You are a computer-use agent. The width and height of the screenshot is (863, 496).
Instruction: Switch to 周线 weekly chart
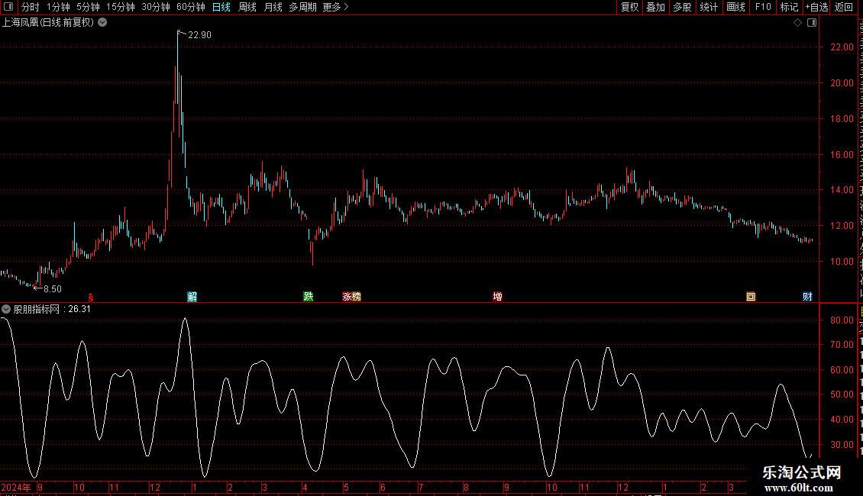coord(247,7)
